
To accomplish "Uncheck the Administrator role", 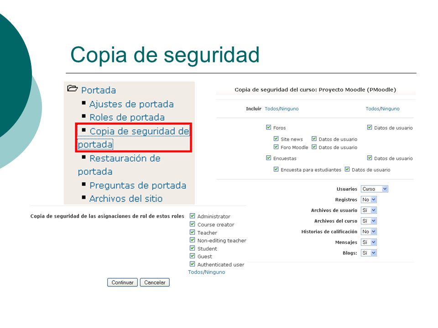I will click(192, 216).
